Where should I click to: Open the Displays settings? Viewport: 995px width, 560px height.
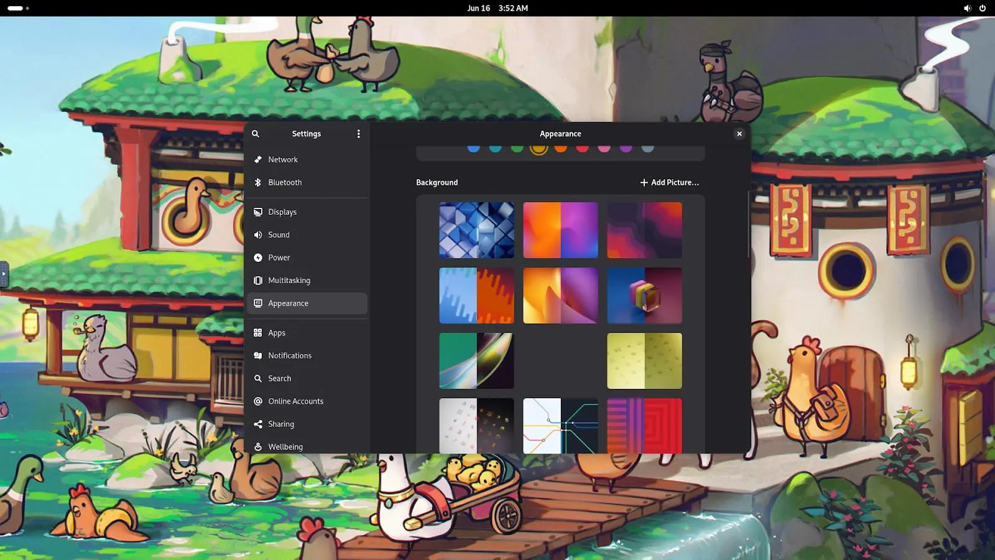pyautogui.click(x=307, y=212)
